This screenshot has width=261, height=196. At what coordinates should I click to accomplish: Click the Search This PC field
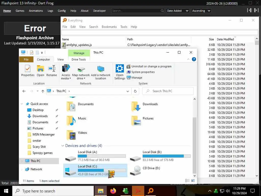click(168, 91)
